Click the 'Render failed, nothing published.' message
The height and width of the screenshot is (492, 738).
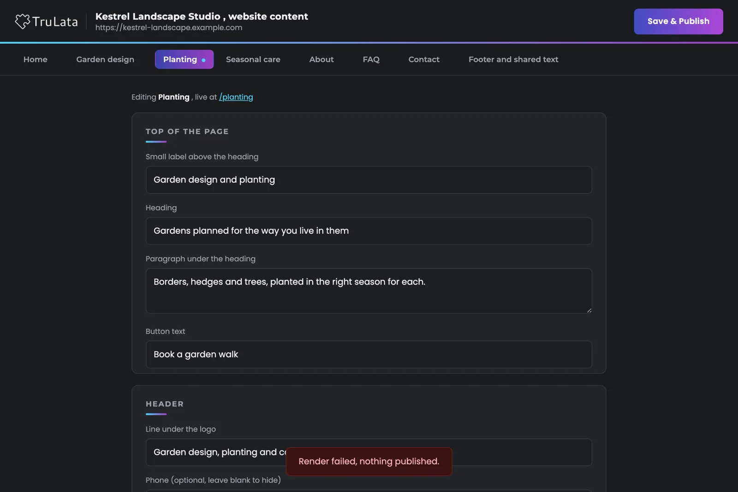[369, 462]
